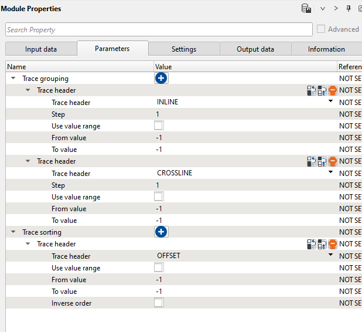Collapse the Trace grouping section

(13, 79)
